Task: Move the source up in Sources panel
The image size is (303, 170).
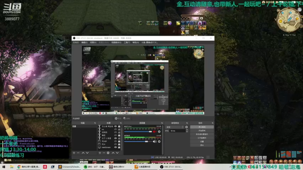Action: tap(113, 153)
